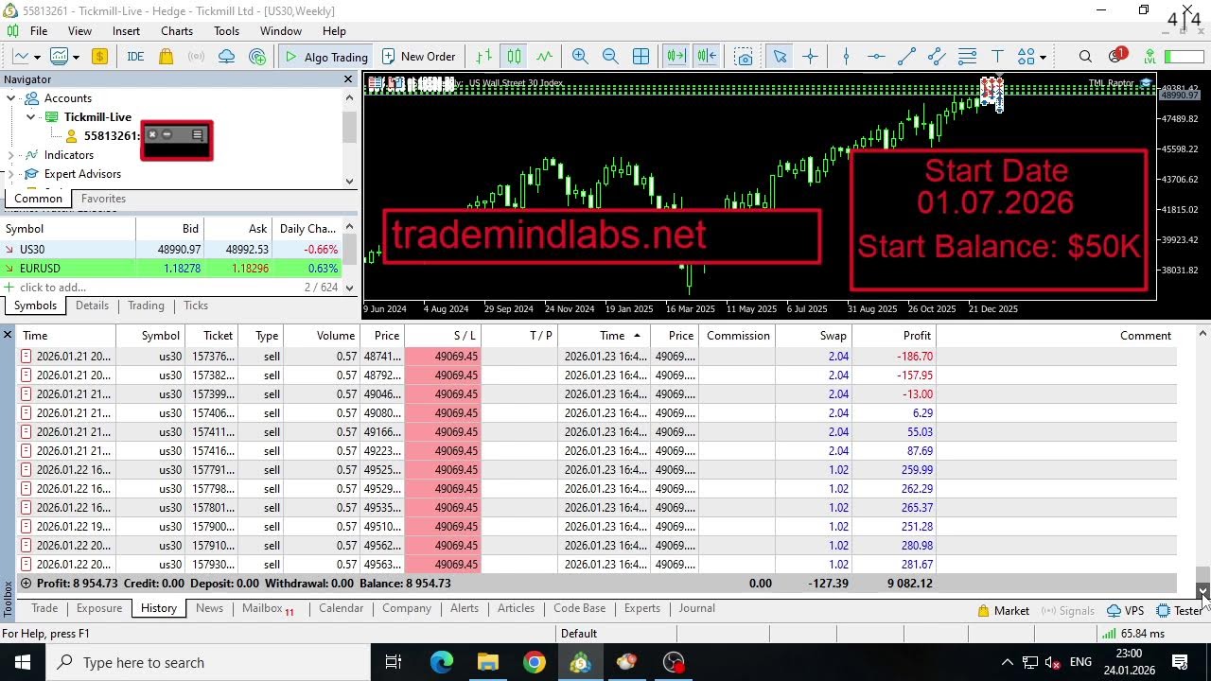Click the dollar trade toolbar icon
Image resolution: width=1211 pixels, height=681 pixels.
99,57
